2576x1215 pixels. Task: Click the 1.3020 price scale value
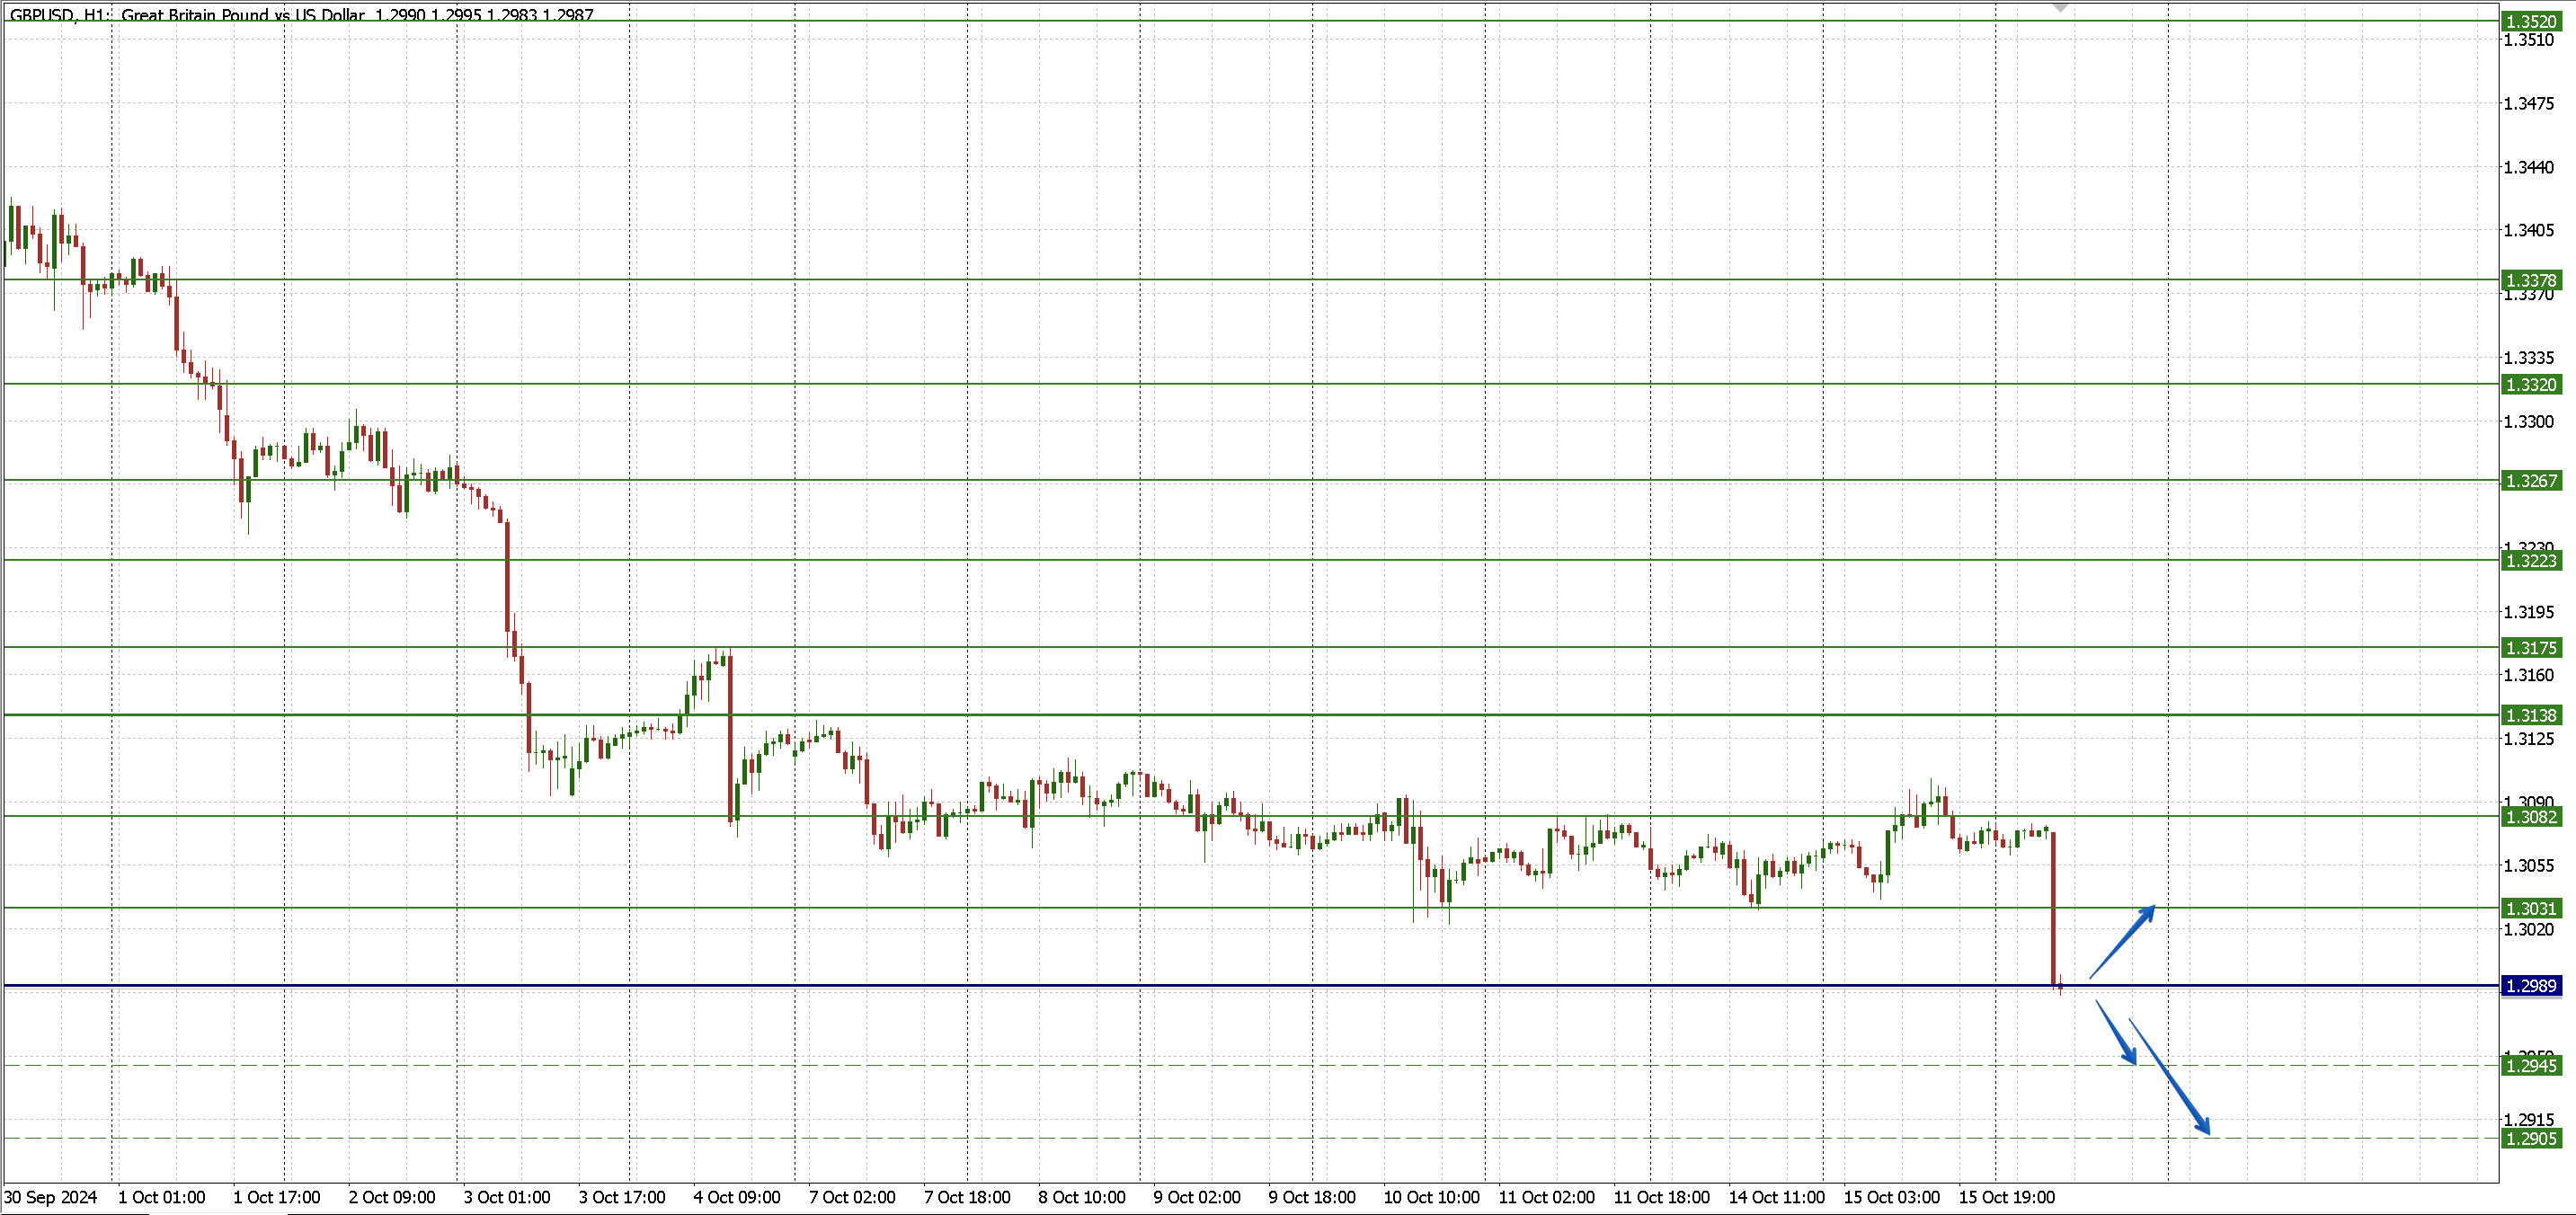[x=2529, y=929]
